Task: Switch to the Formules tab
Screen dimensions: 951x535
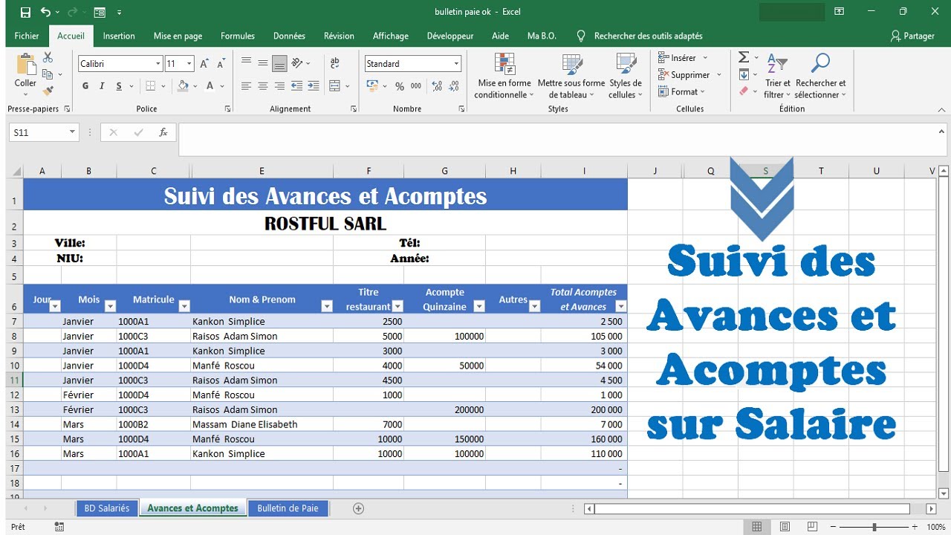Action: pyautogui.click(x=238, y=36)
